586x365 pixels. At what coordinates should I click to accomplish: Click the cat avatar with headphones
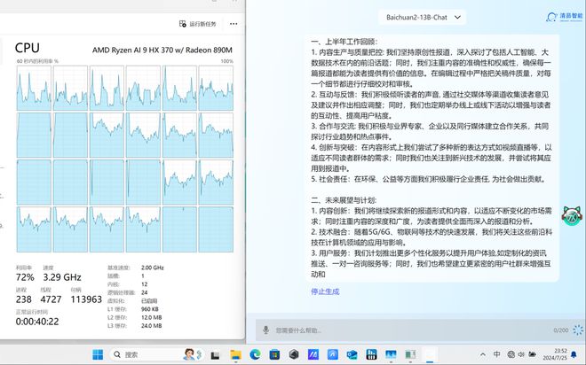point(572,216)
